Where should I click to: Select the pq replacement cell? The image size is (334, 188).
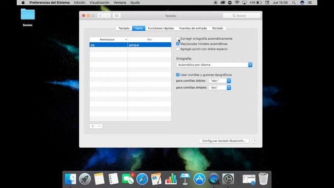pyautogui.click(x=109, y=45)
